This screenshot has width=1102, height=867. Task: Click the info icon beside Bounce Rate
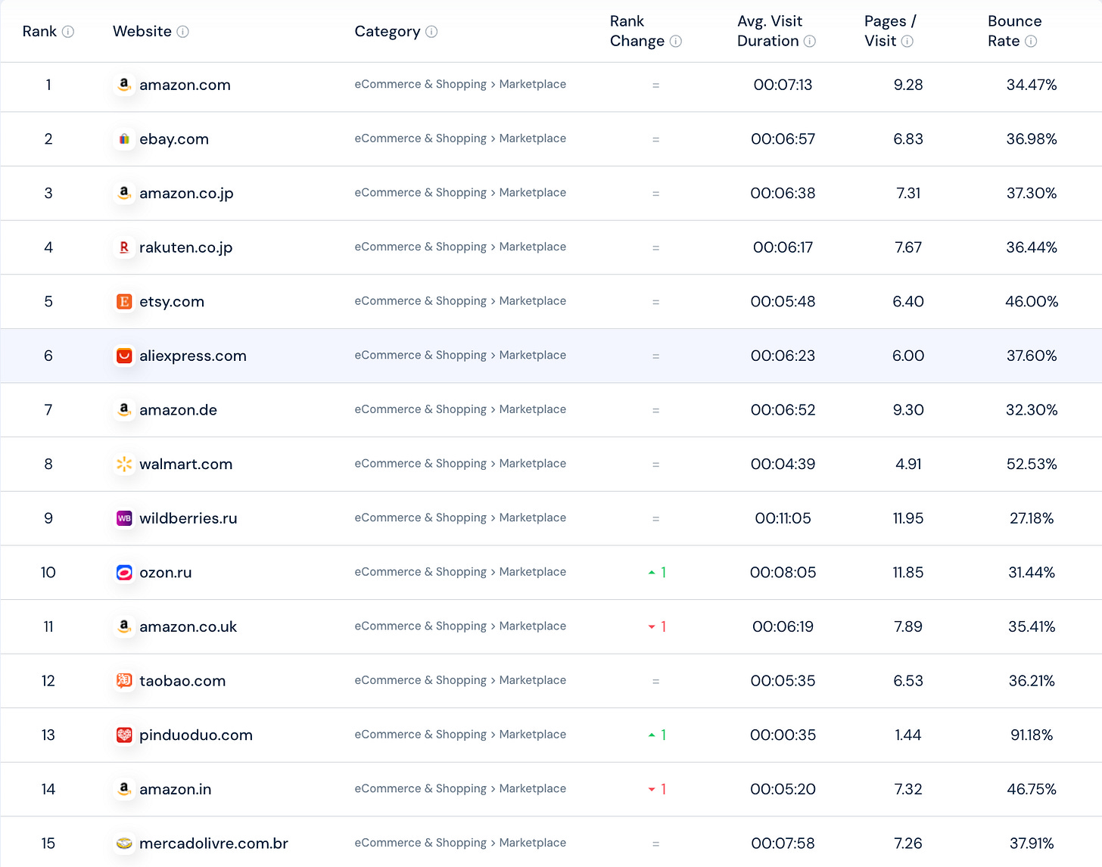1031,42
